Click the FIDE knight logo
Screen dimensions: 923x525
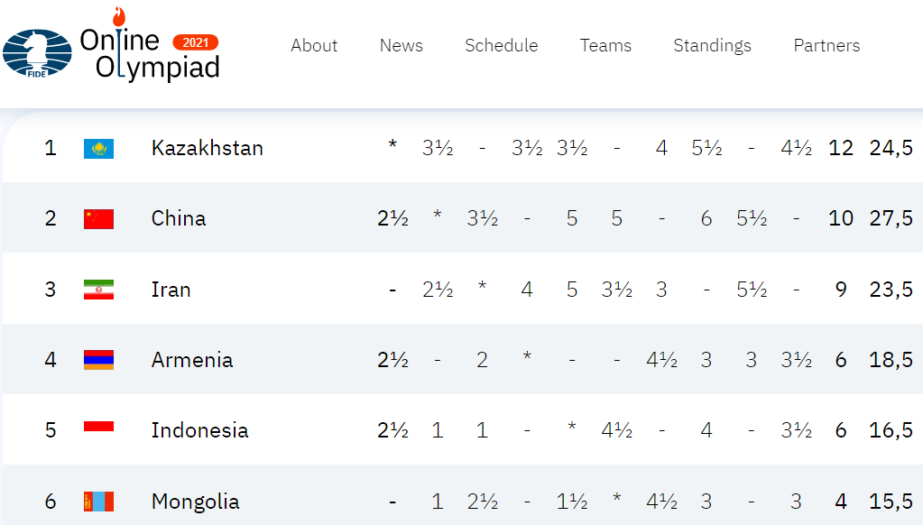coord(37,53)
